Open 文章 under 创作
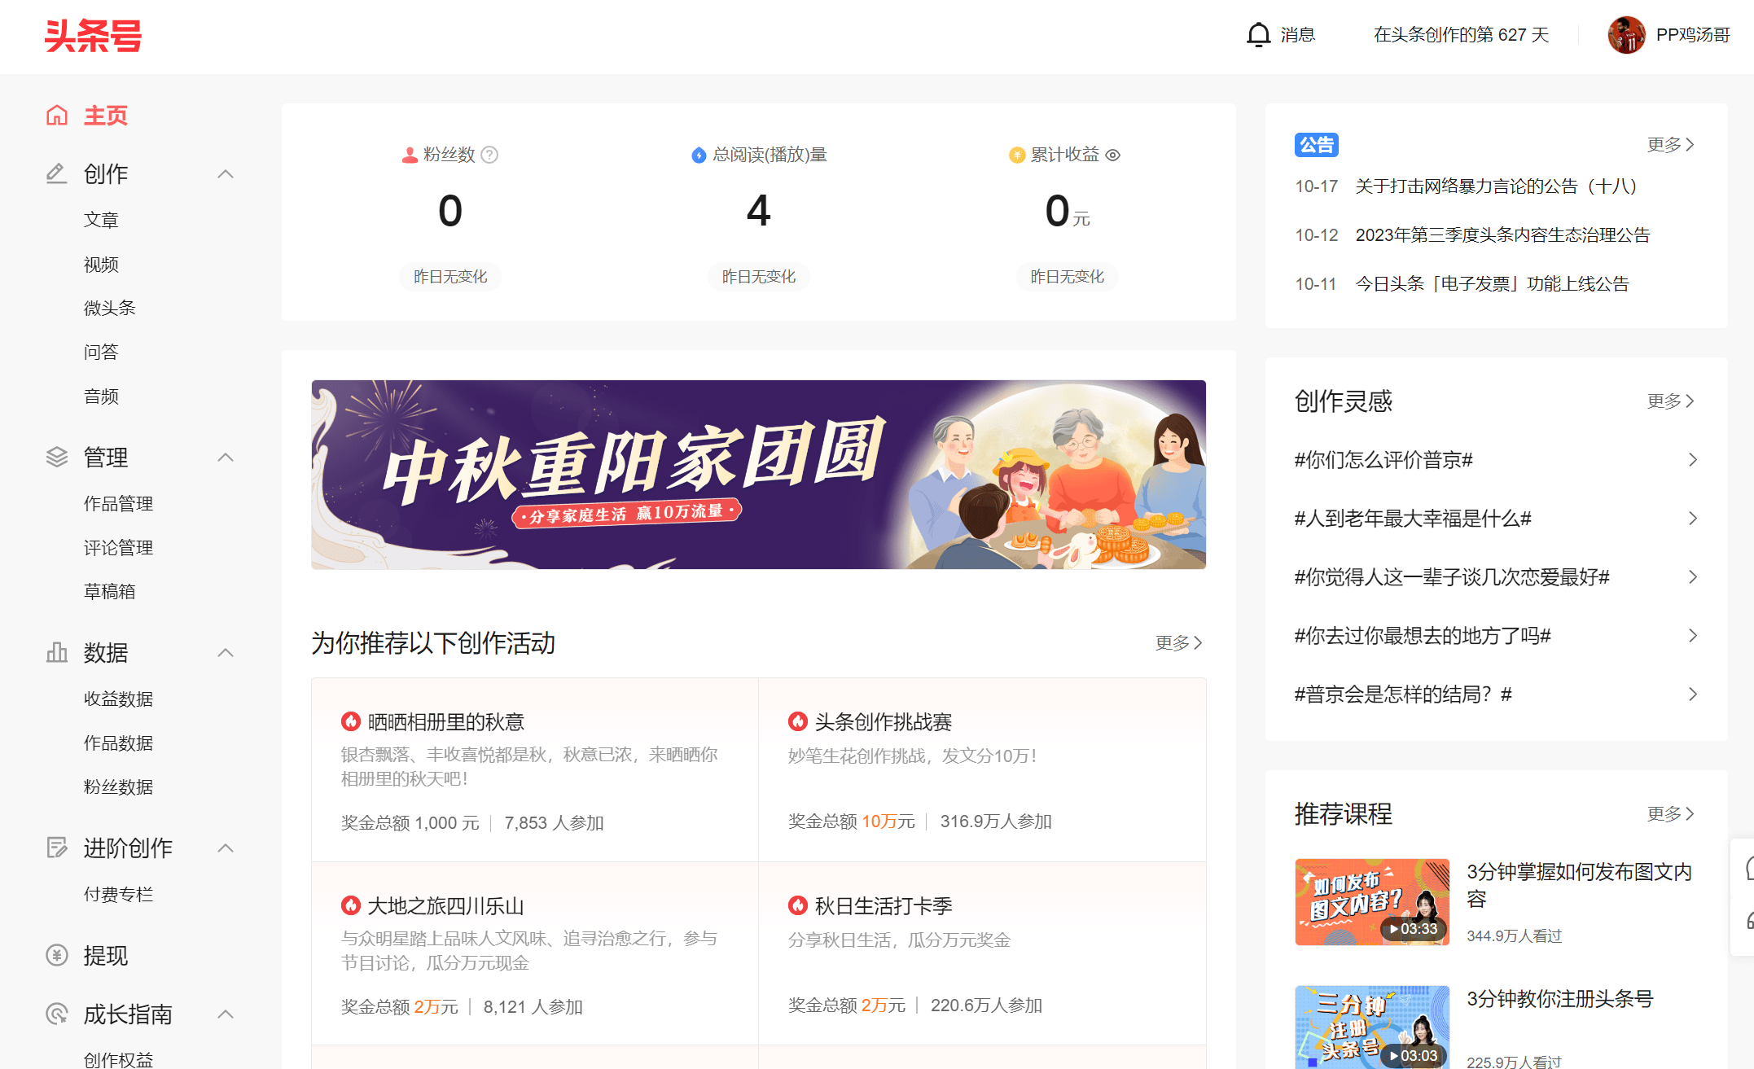Screen dimensions: 1754x1069 [x=101, y=220]
